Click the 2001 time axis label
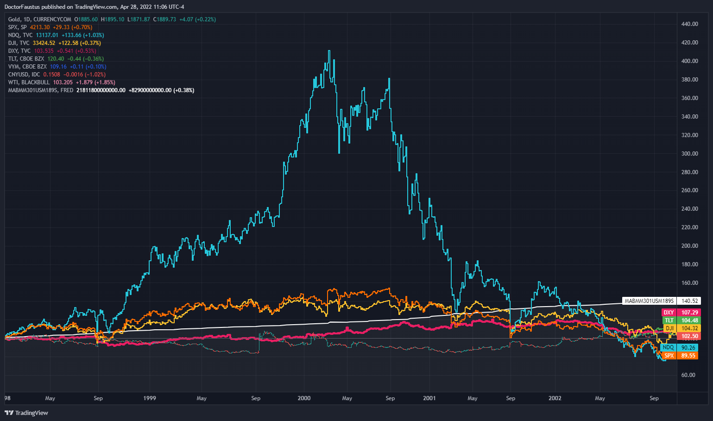713x421 pixels. pos(429,398)
